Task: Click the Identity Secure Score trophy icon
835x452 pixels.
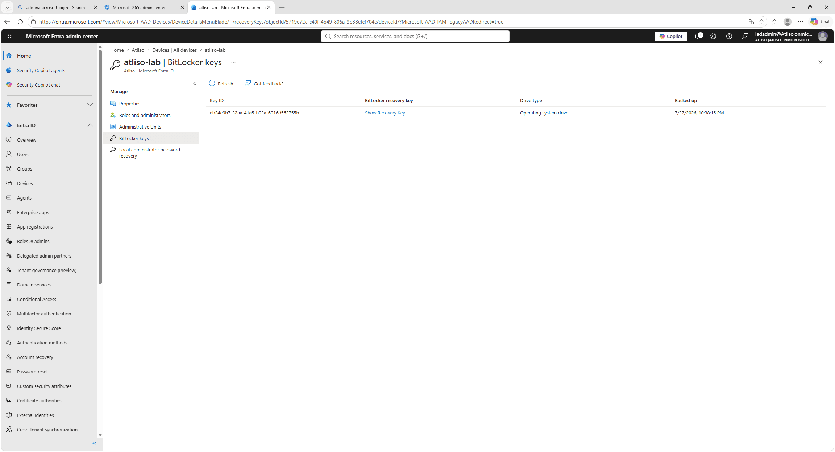Action: click(x=9, y=328)
